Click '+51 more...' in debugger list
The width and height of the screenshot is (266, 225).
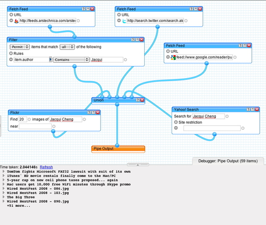click(18, 205)
